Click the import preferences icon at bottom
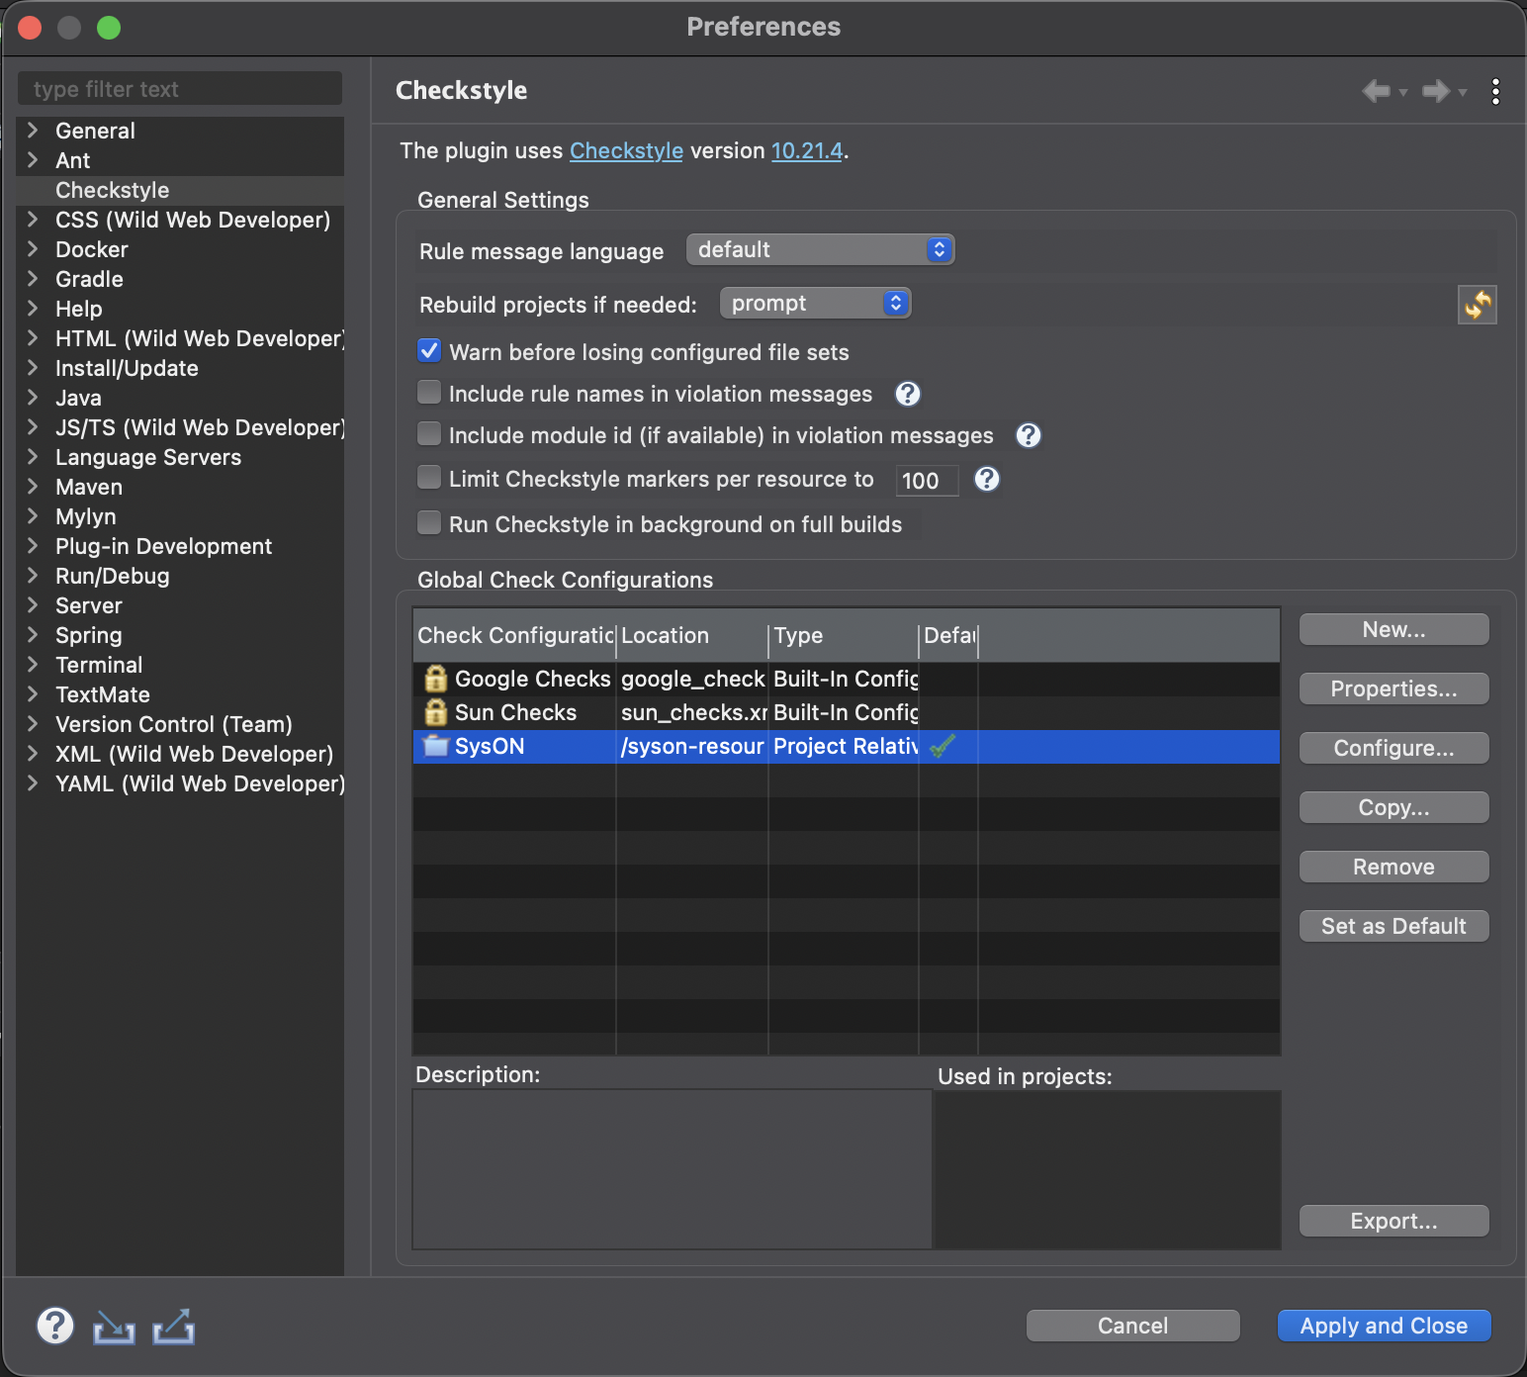 point(114,1326)
